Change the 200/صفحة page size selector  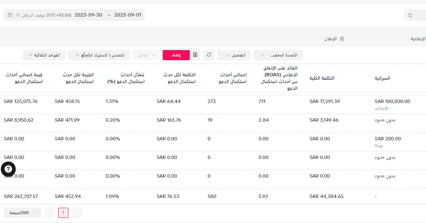click(23, 213)
